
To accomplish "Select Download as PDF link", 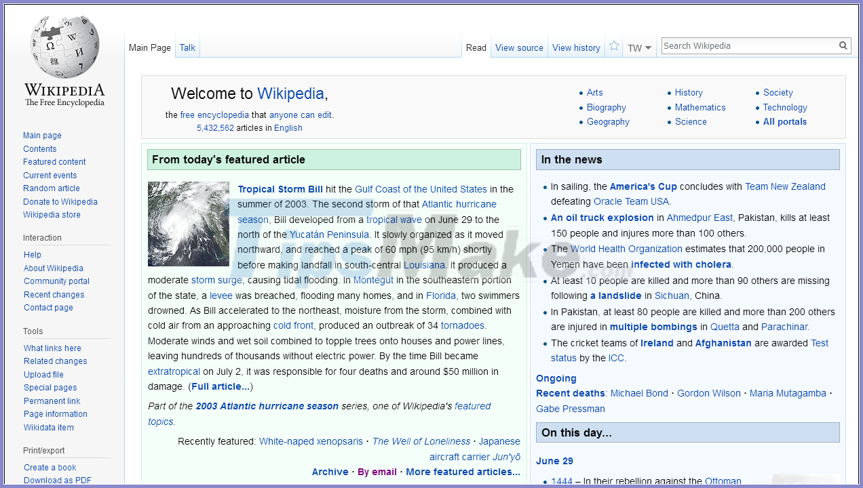I will (58, 481).
